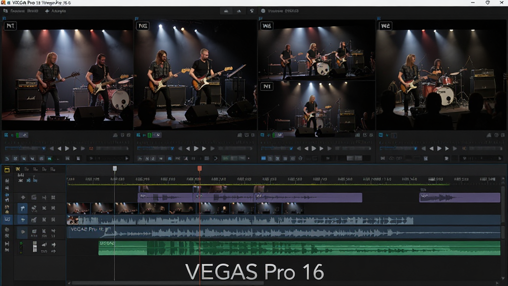Select the preview thumbnail labeled NG
Viewport: 508px width, 286px height.
click(195, 75)
